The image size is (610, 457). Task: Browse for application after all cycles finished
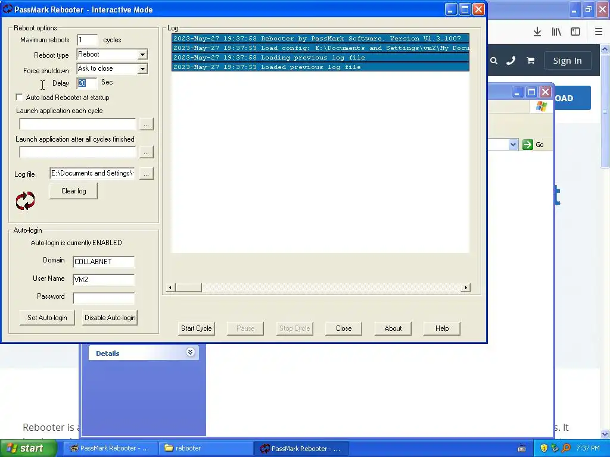(x=147, y=152)
